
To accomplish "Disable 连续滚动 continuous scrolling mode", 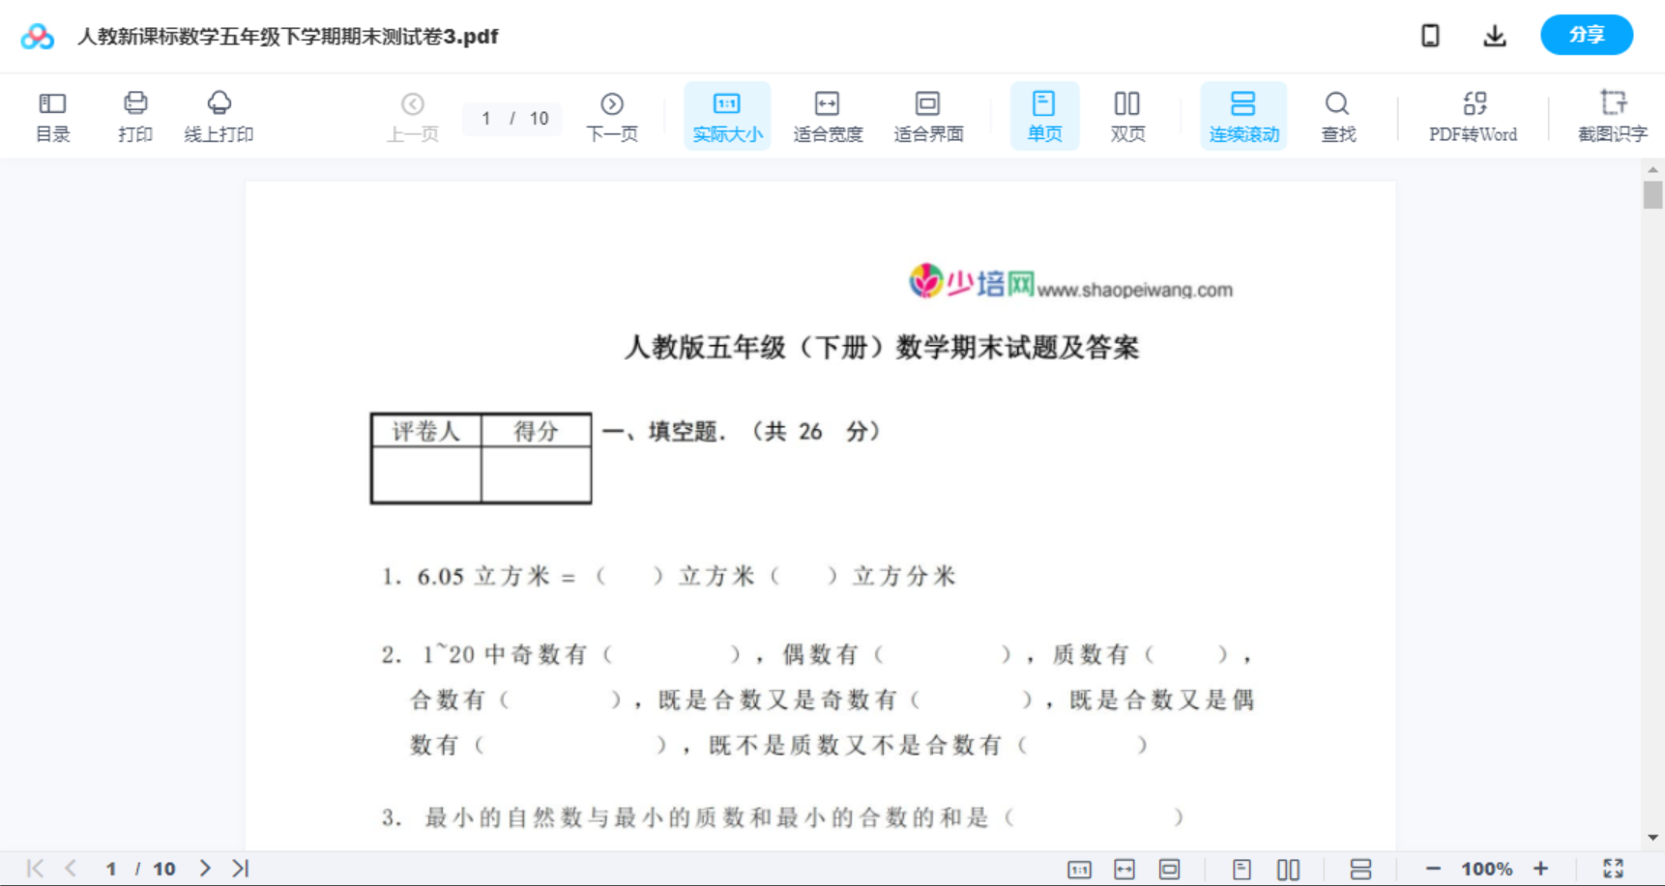I will (x=1243, y=115).
